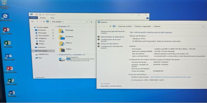Image resolution: width=207 pixels, height=103 pixels.
Task: Expand the File Explorer address bar history
Action: 87,22
